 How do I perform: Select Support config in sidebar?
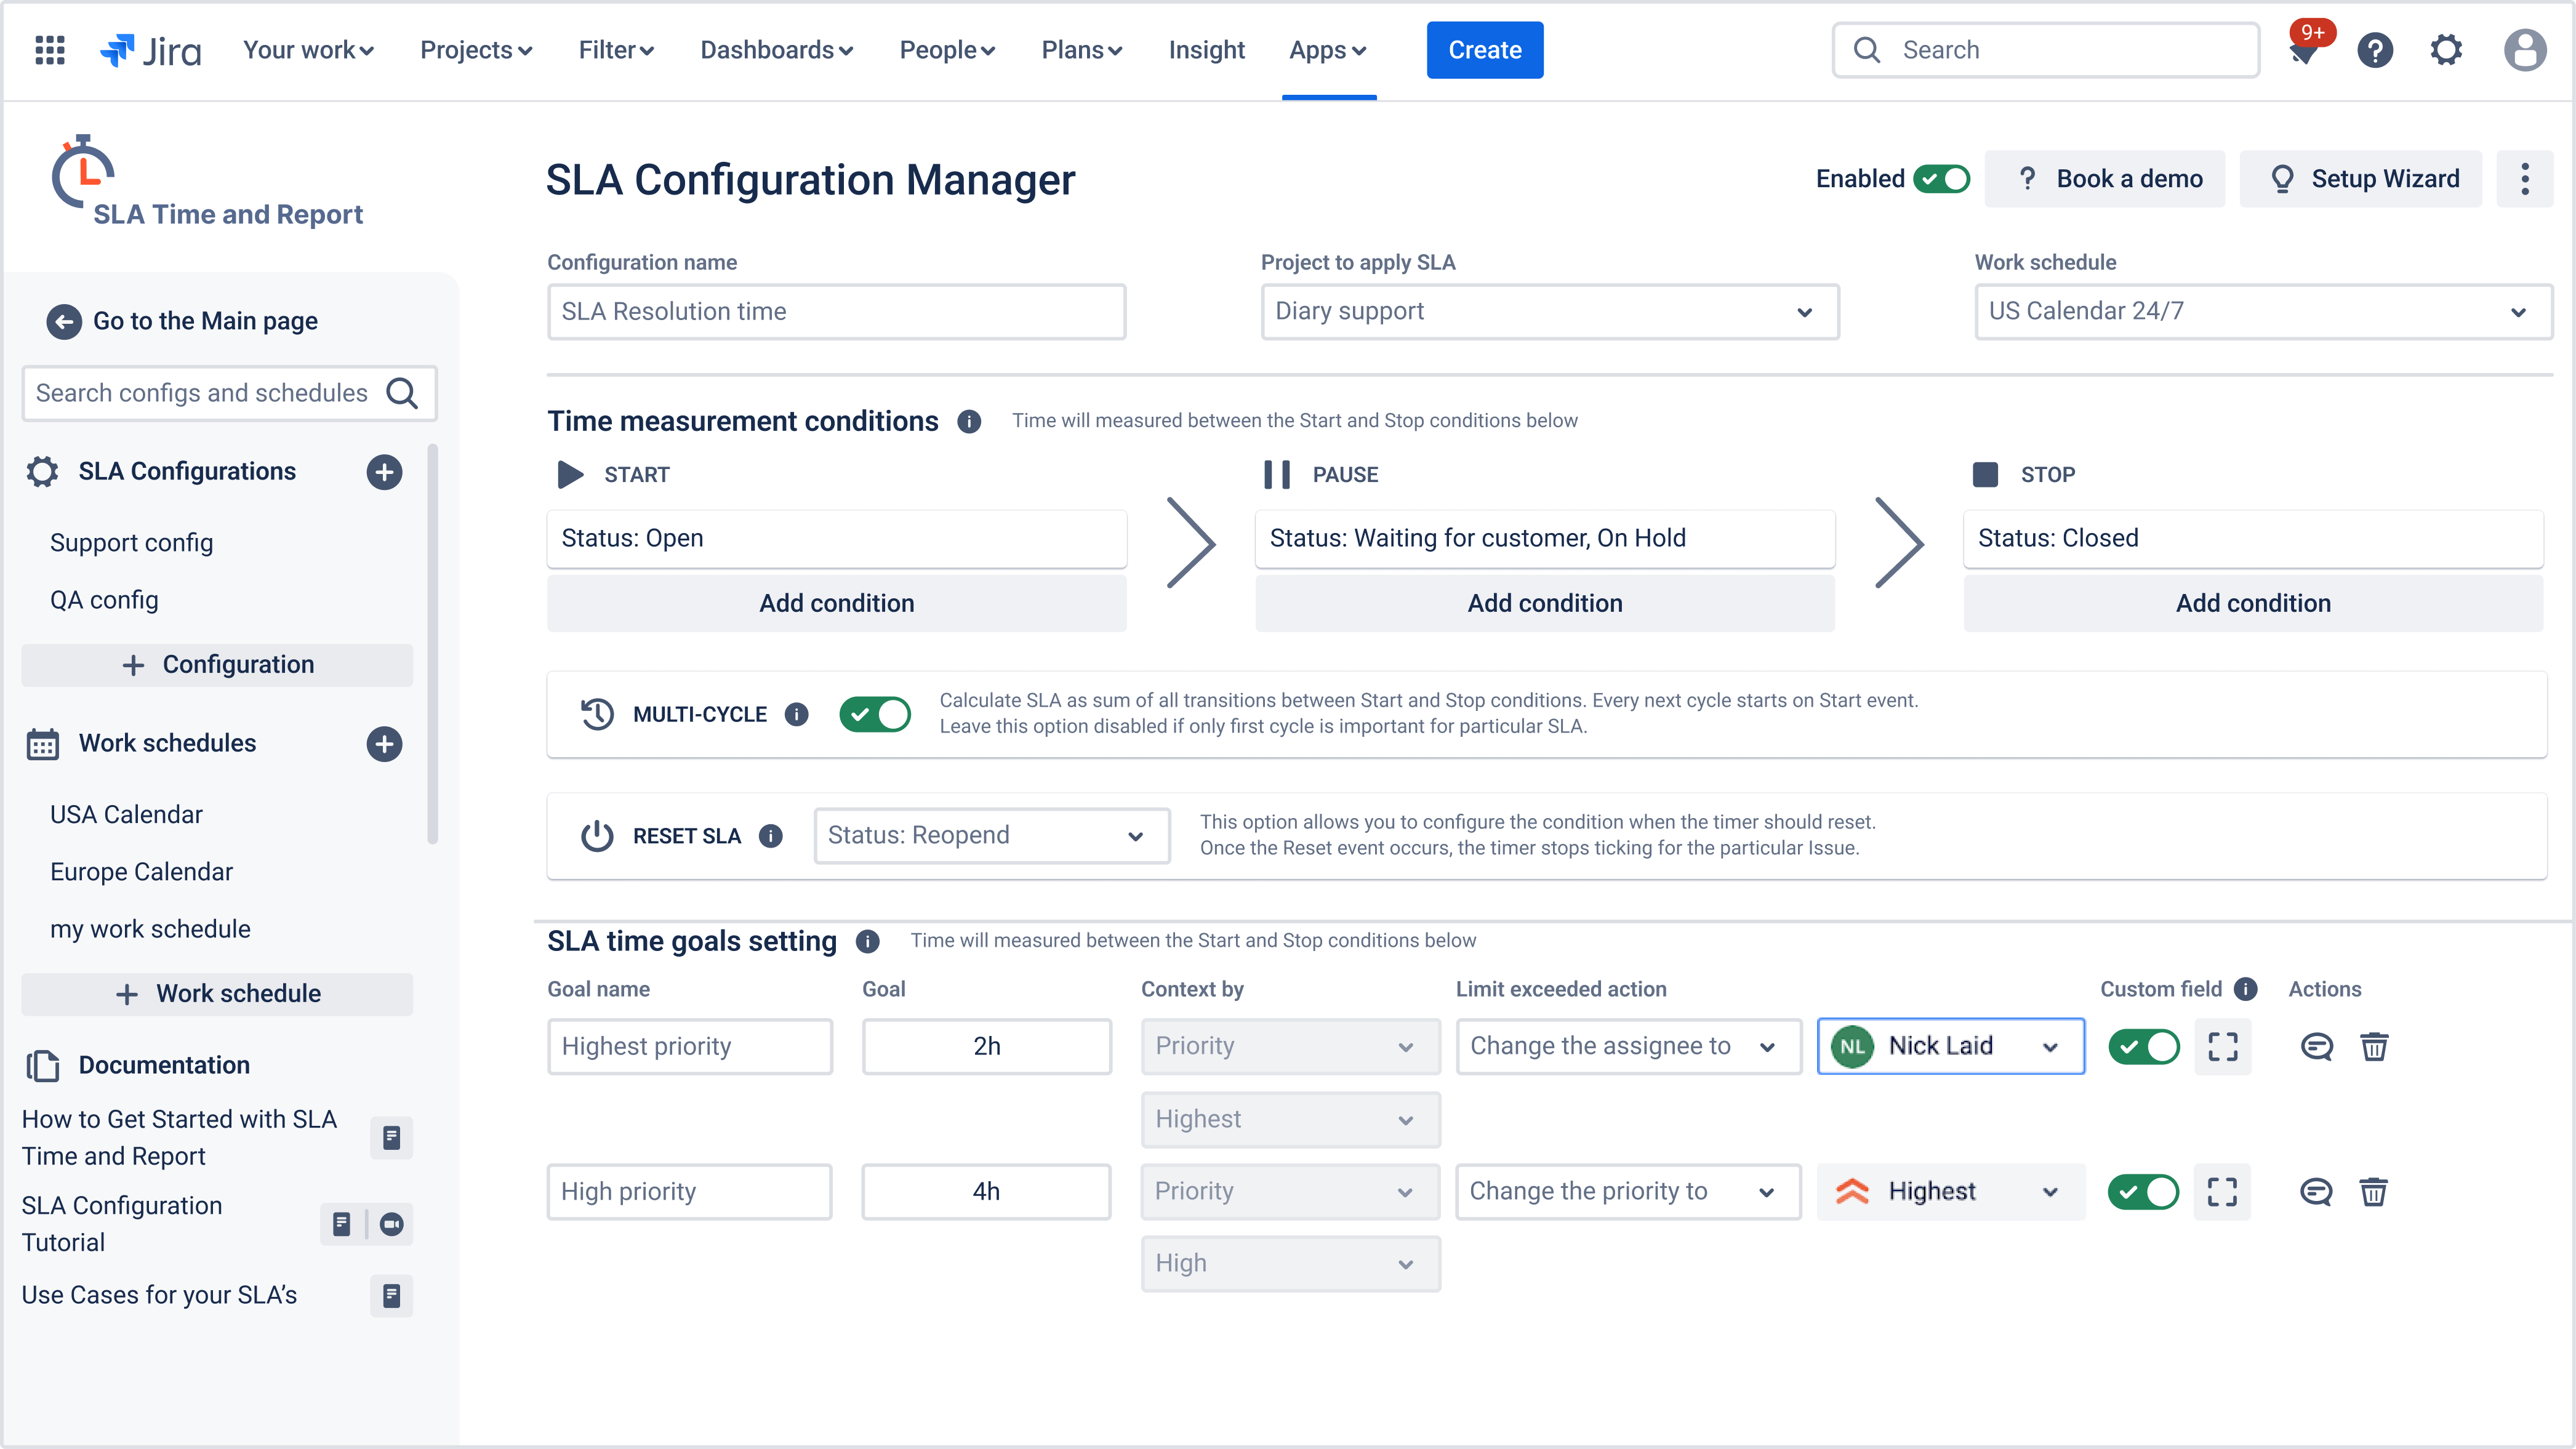[x=132, y=543]
